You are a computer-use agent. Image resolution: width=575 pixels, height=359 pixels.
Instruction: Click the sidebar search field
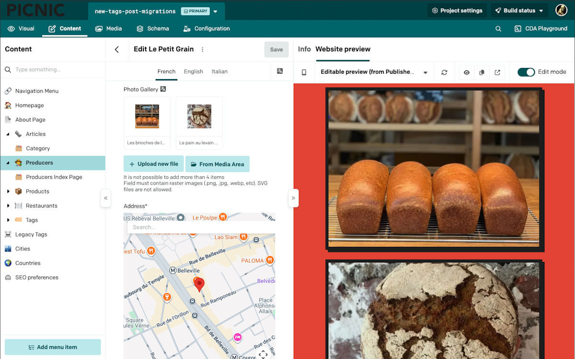click(53, 69)
